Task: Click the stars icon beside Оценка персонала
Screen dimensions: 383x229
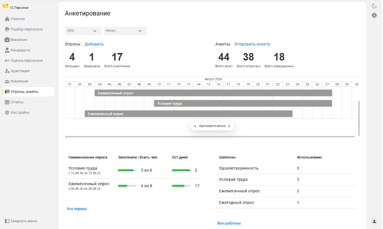Action: tap(7, 61)
